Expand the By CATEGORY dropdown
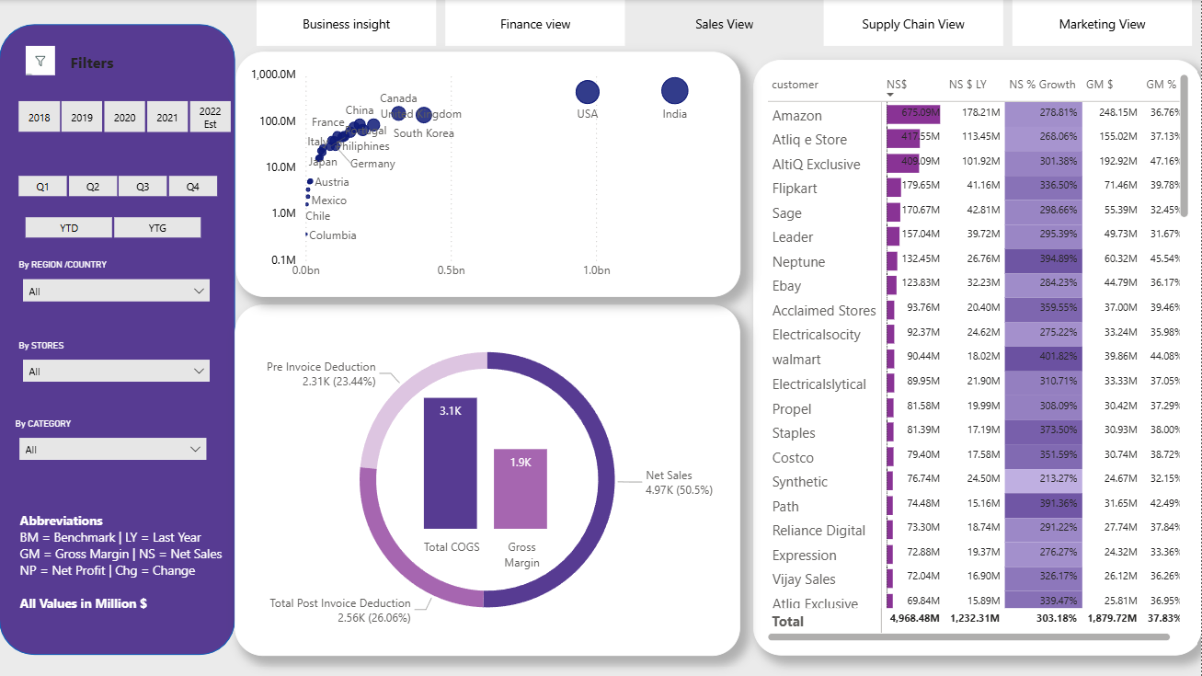 coord(112,450)
